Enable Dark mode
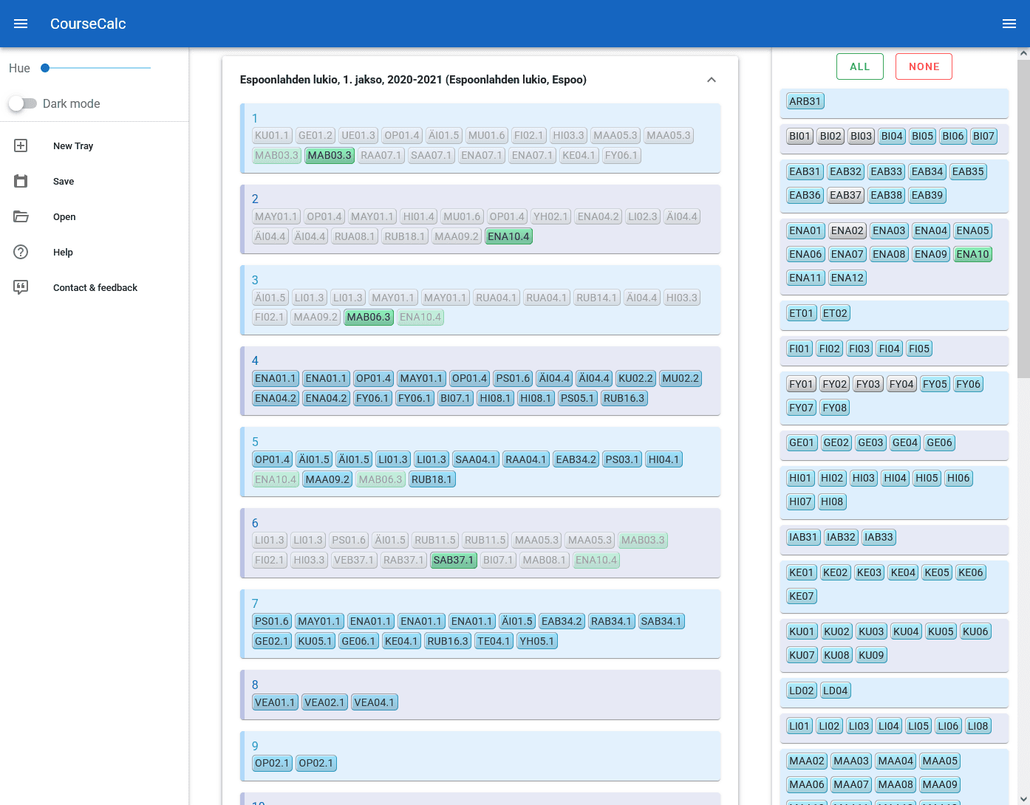The height and width of the screenshot is (805, 1030). (23, 103)
